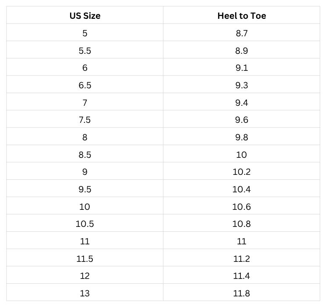Select the 8.7 heel to toe cell
Viewport: 324px width, 306px height.
click(242, 33)
